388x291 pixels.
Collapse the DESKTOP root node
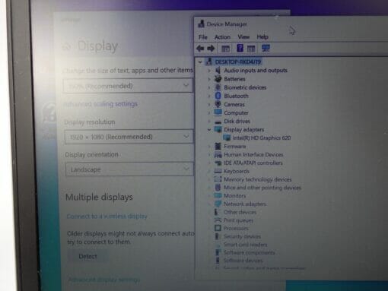point(200,62)
